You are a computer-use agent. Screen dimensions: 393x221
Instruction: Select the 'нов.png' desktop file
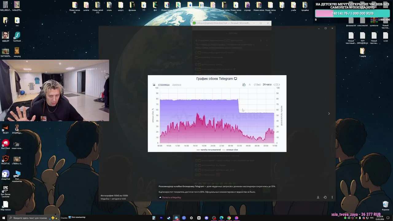pyautogui.click(x=17, y=52)
